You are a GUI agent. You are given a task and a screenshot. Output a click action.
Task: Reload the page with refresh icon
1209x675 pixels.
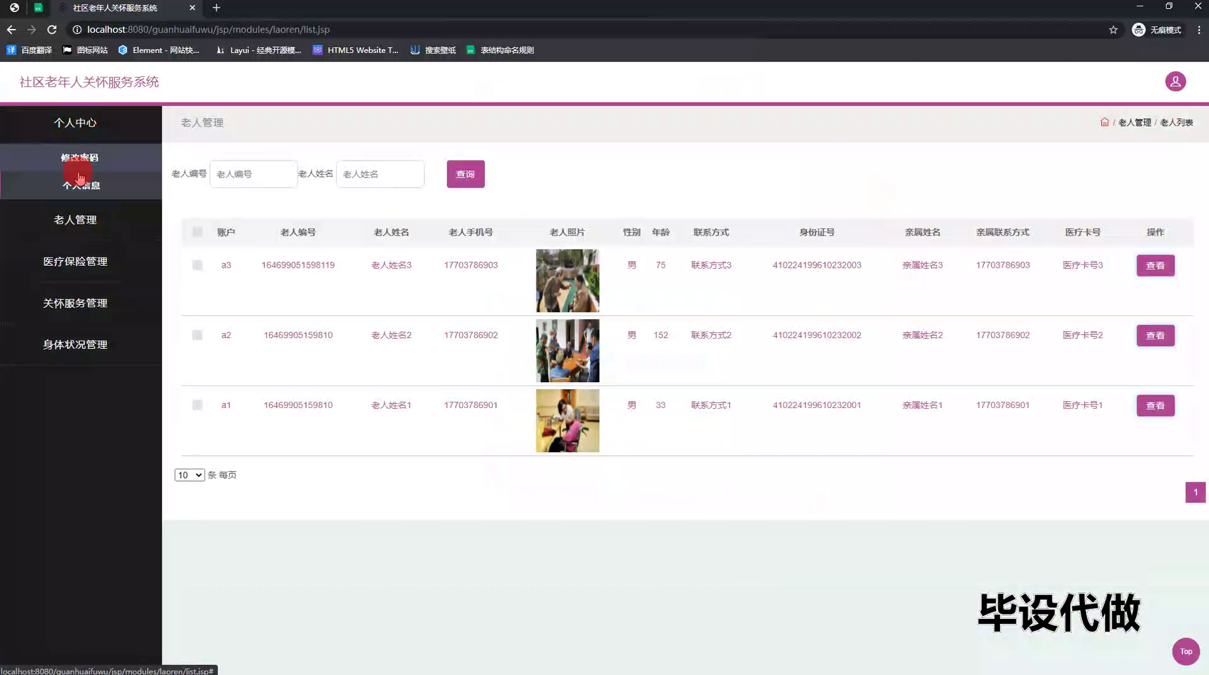coord(52,30)
